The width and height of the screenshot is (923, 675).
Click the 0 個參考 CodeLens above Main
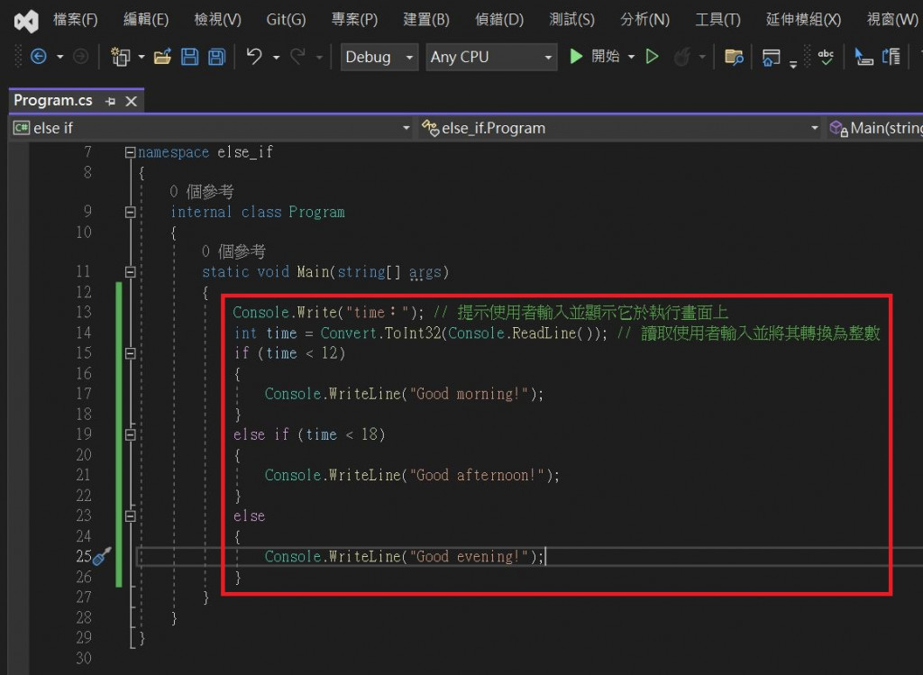click(233, 251)
